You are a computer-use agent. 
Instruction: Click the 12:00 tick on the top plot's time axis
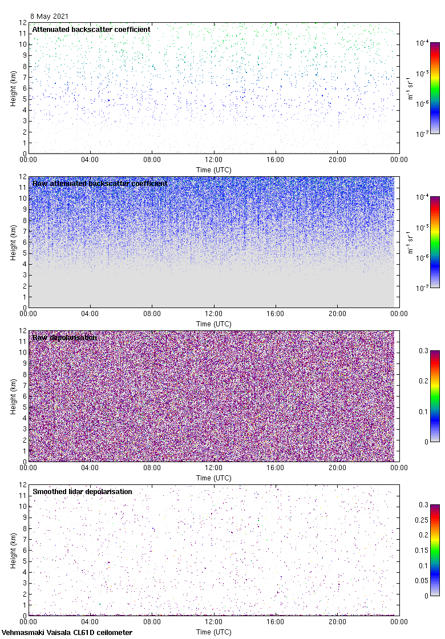[214, 160]
